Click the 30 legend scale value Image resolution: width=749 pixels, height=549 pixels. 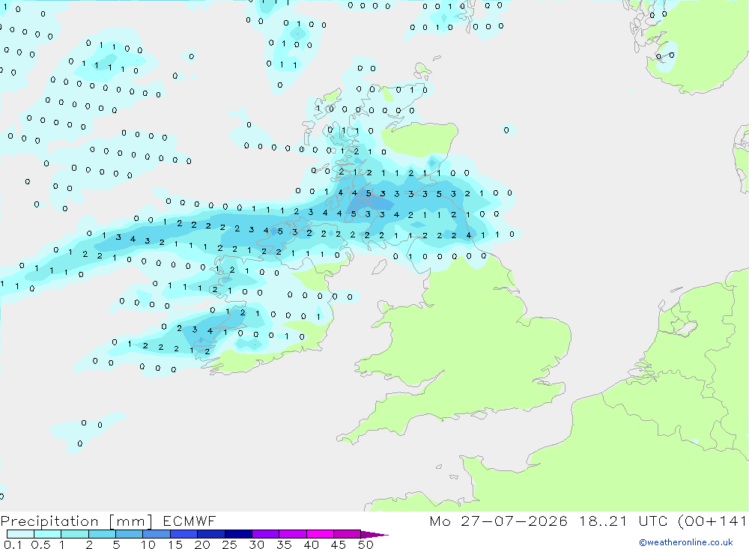tap(257, 545)
